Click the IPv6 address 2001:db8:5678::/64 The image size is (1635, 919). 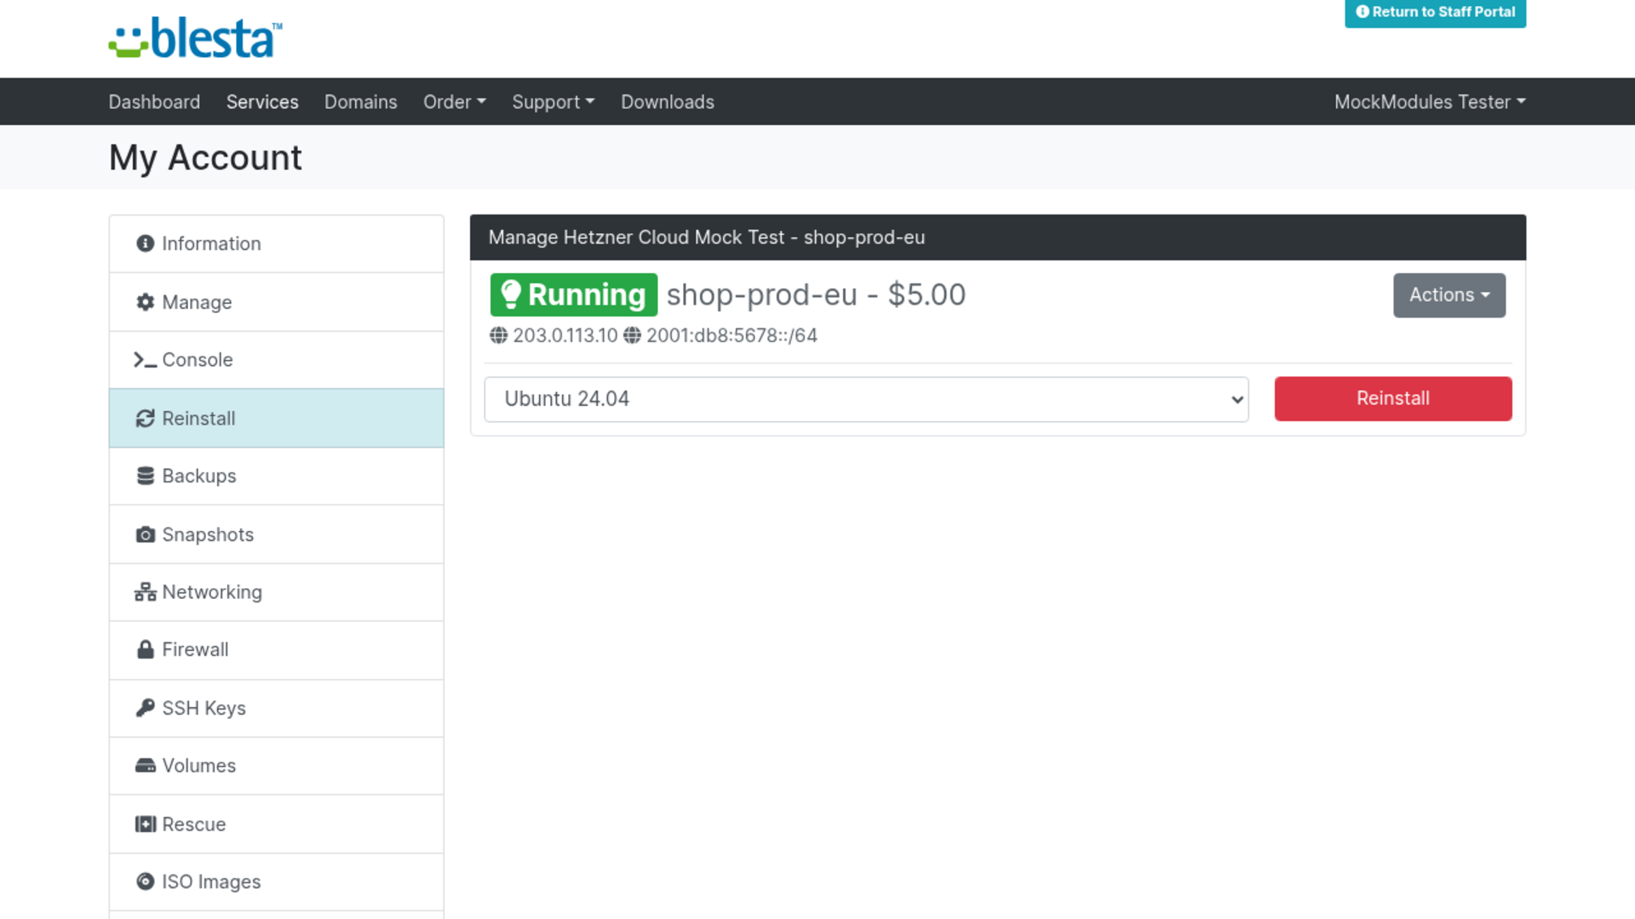point(731,335)
